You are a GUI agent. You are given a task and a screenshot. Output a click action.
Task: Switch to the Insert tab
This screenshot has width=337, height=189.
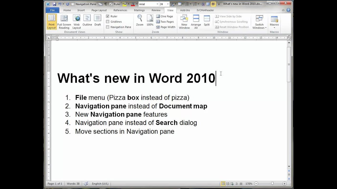click(x=81, y=10)
